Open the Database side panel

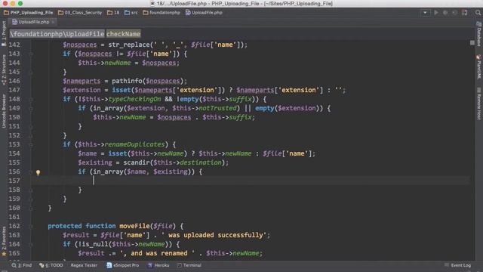[479, 34]
